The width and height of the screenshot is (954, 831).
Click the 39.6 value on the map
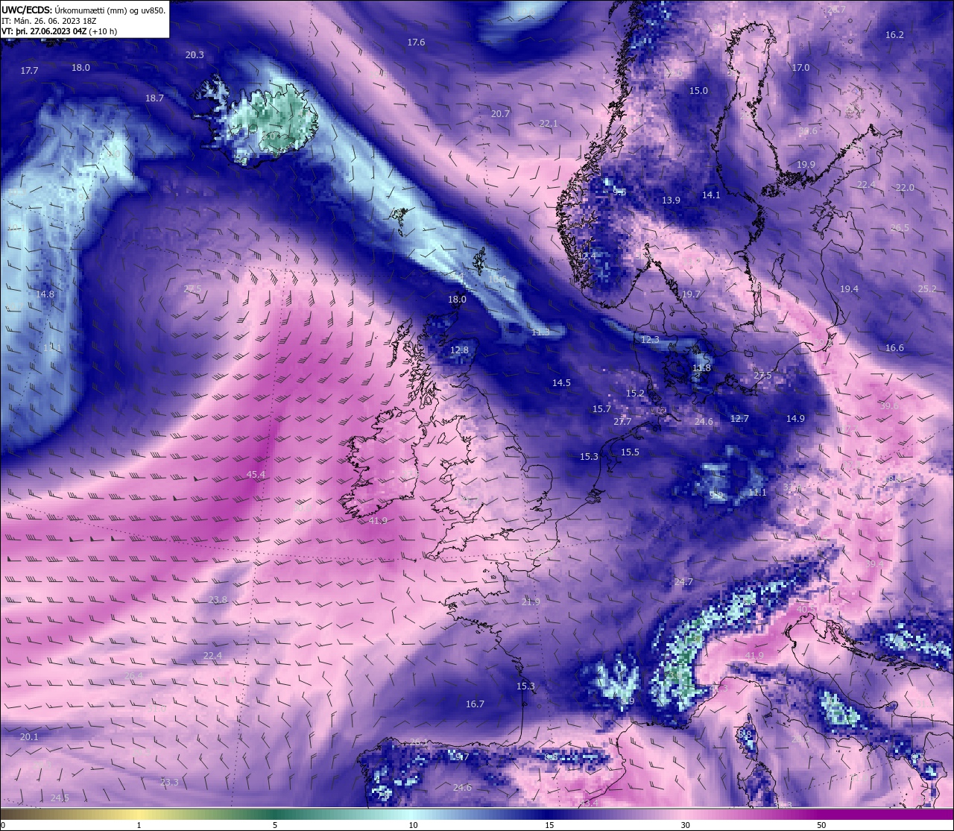pyautogui.click(x=889, y=406)
